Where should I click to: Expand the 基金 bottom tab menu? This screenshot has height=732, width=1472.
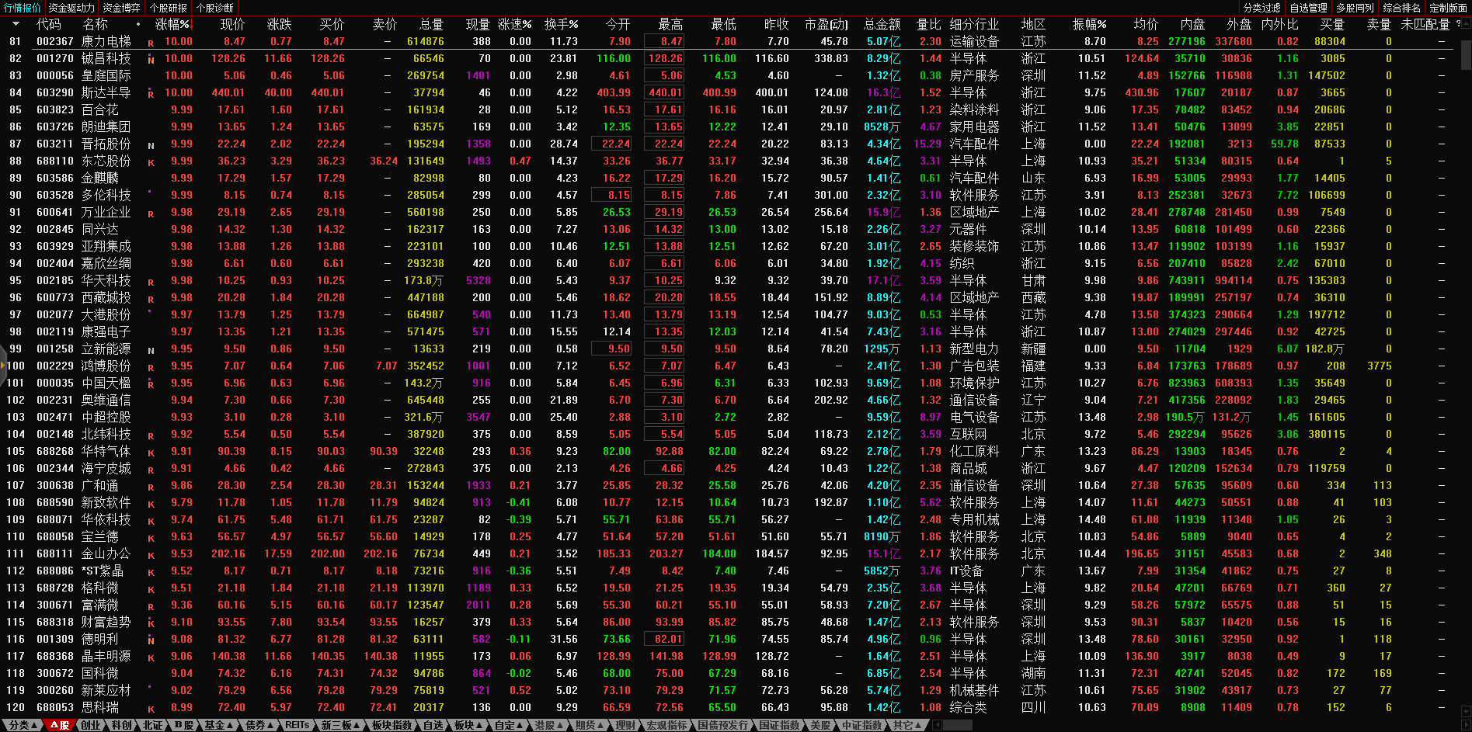click(218, 725)
